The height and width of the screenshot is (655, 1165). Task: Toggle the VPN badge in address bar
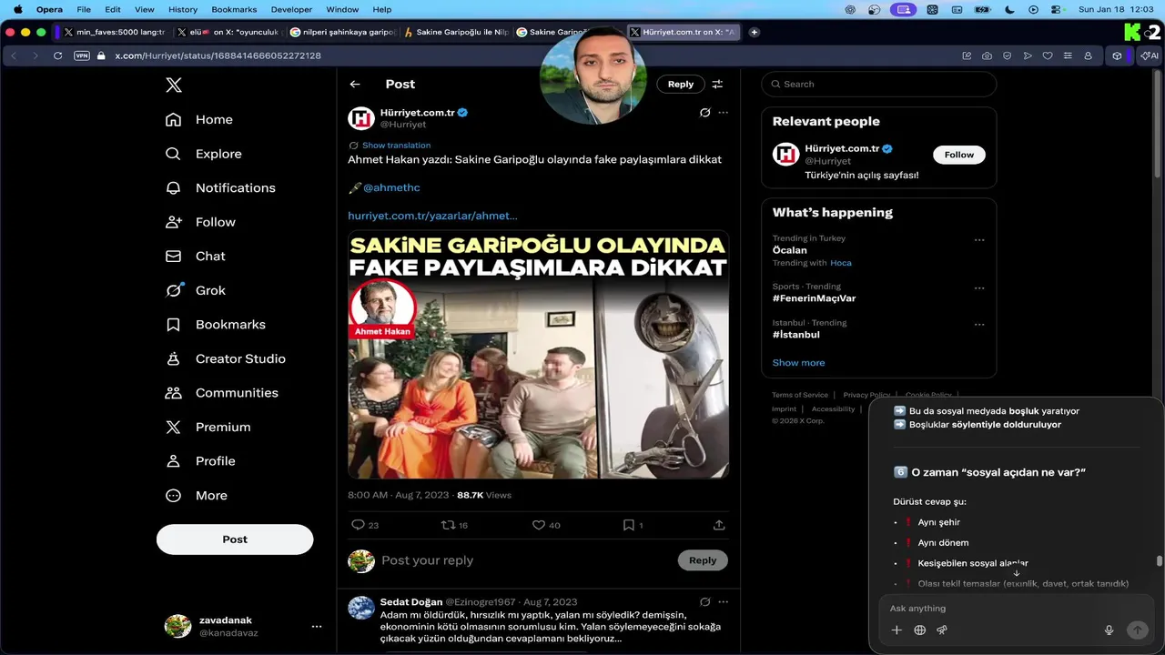pyautogui.click(x=82, y=55)
